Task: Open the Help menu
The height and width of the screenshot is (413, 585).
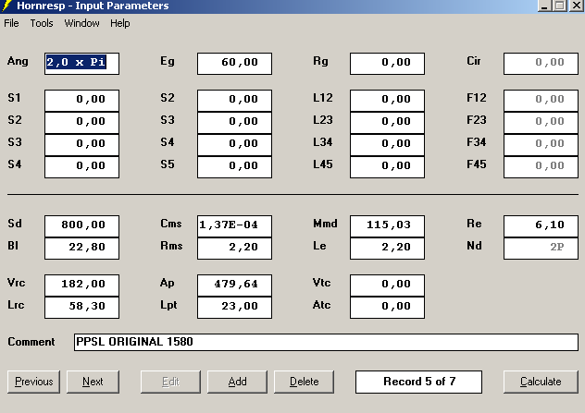Action: 120,23
